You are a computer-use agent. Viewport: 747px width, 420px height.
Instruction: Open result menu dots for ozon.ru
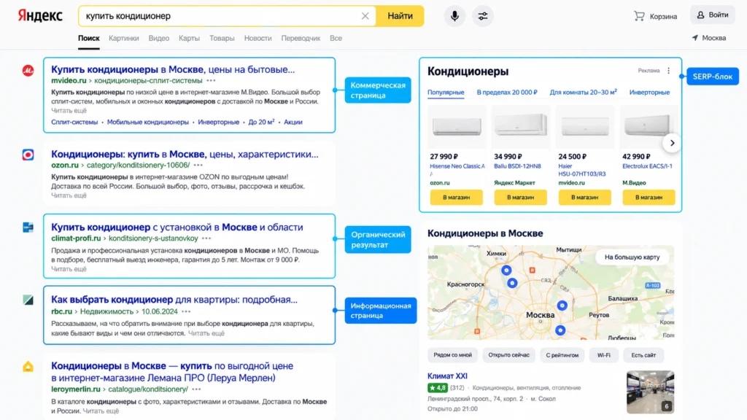pos(198,166)
